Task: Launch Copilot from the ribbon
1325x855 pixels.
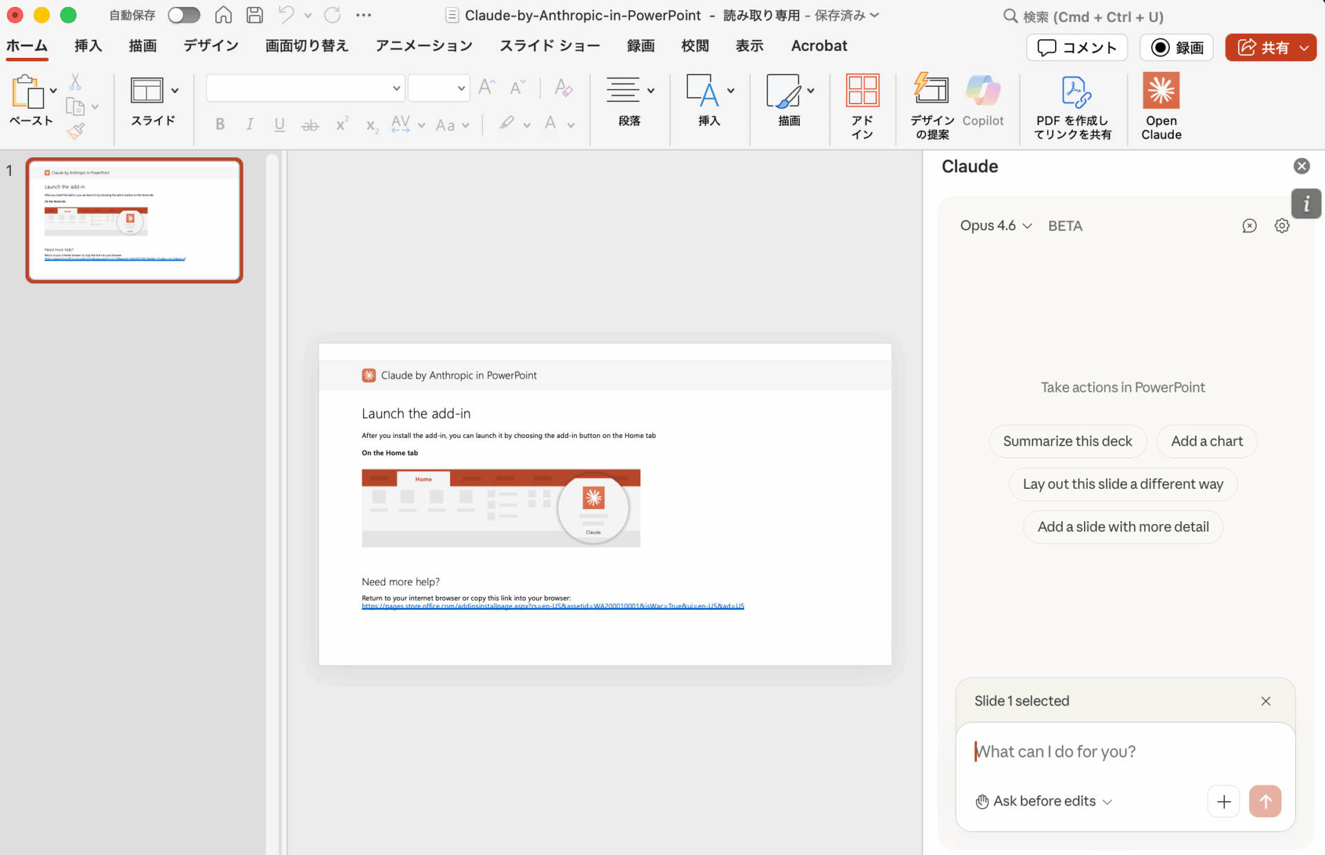Action: [983, 103]
